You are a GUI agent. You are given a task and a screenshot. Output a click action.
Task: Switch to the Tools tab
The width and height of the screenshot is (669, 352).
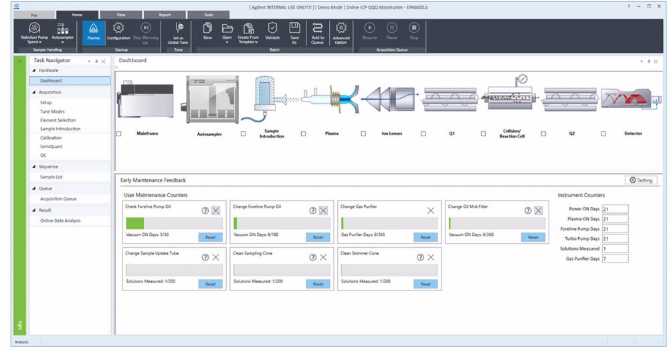(209, 15)
